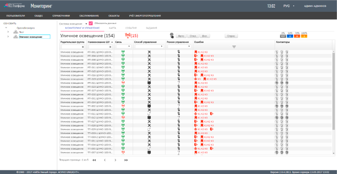This screenshot has width=337, height=174.
Task: Open the Система освещения dropdown
Action: 73,24
